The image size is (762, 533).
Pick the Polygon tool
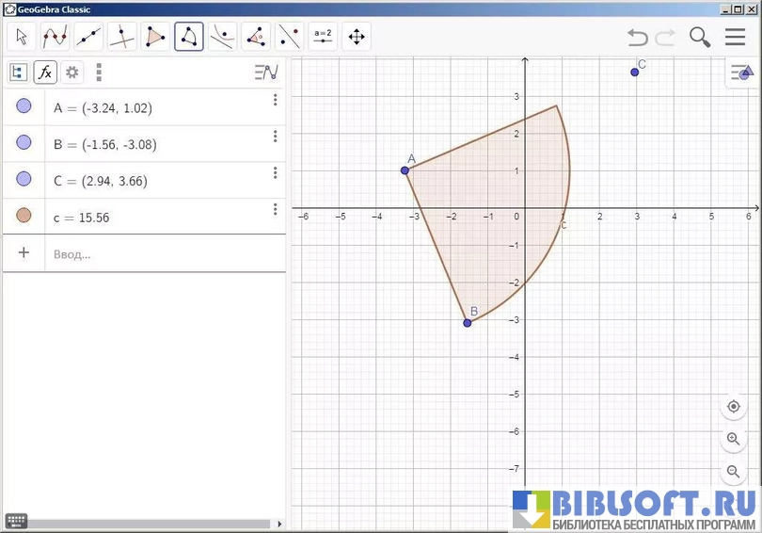tap(155, 37)
